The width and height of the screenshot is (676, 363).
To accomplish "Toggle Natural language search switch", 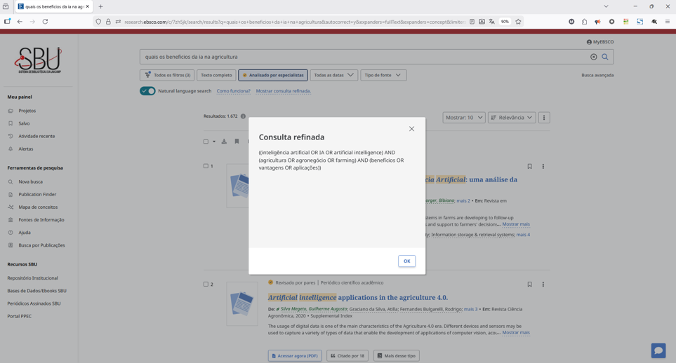I will click(147, 90).
